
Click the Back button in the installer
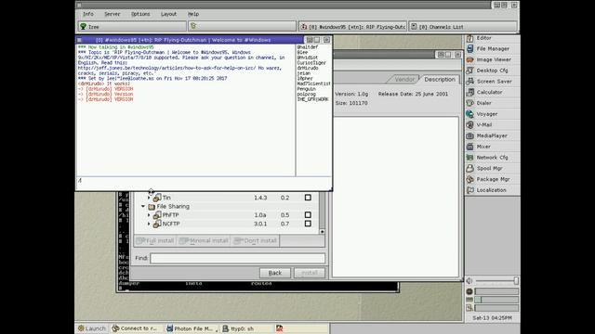pos(275,273)
